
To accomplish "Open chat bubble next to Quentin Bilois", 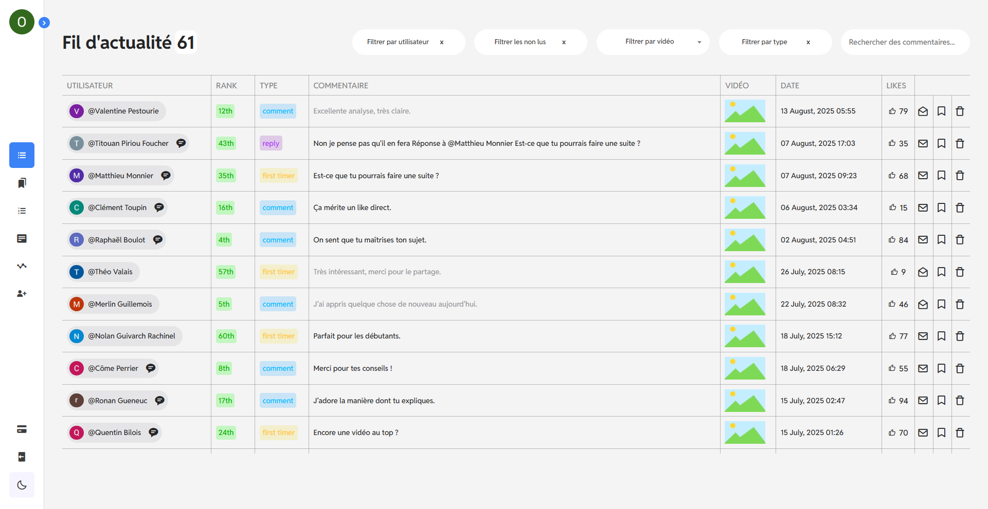I will tap(153, 432).
